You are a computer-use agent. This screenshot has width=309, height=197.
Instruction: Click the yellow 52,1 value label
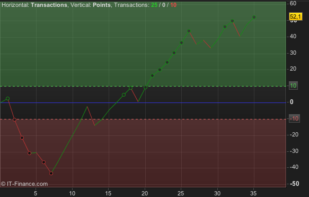pyautogui.click(x=296, y=16)
